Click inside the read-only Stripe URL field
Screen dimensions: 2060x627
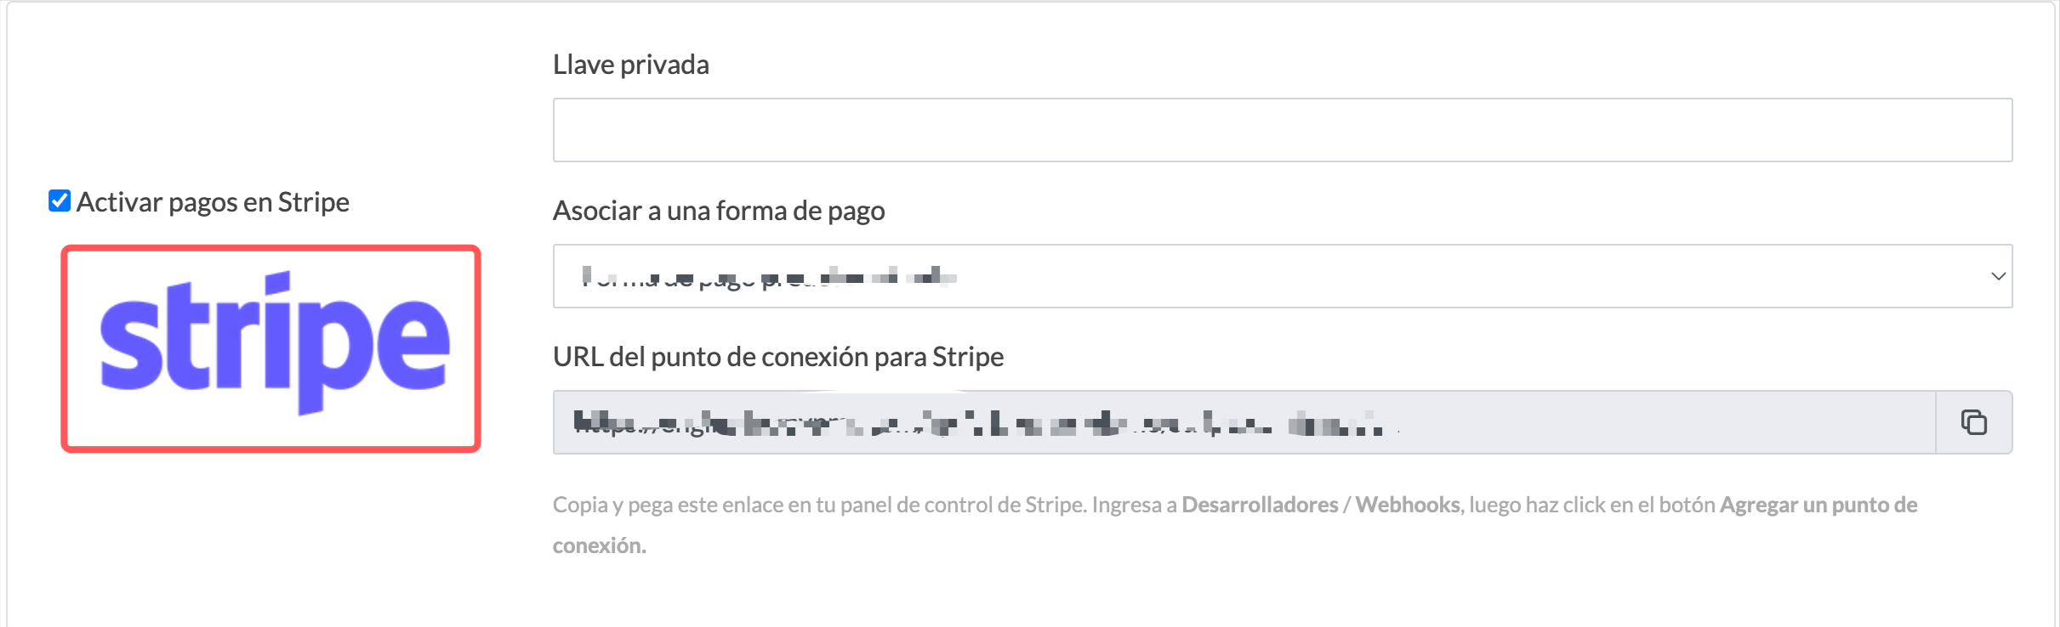coord(1244,422)
